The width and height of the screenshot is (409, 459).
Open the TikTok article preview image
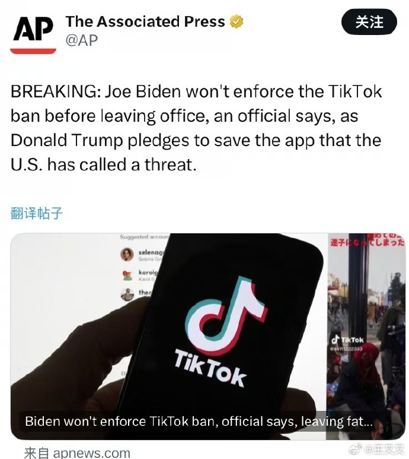pyautogui.click(x=207, y=336)
